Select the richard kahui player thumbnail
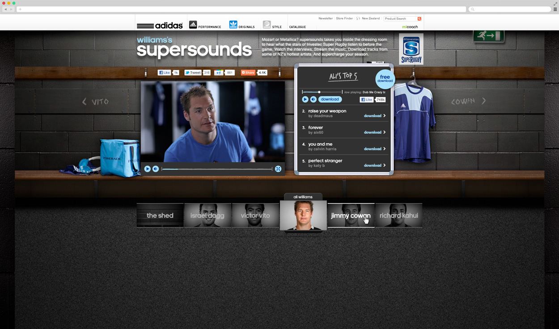The width and height of the screenshot is (559, 329). click(398, 215)
